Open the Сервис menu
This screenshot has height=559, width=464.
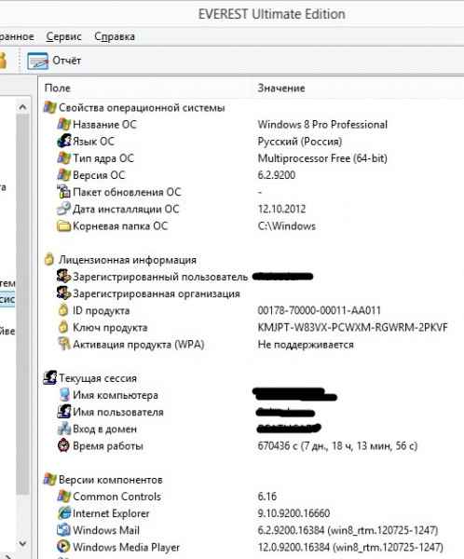pyautogui.click(x=64, y=36)
